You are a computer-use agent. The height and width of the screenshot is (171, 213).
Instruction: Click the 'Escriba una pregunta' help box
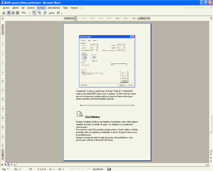click(195, 8)
